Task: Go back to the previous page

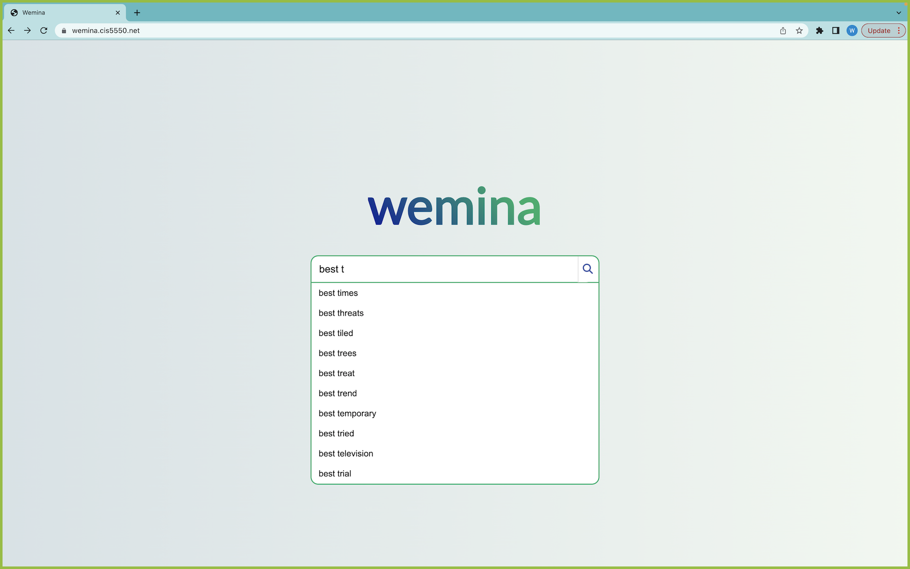Action: [11, 31]
